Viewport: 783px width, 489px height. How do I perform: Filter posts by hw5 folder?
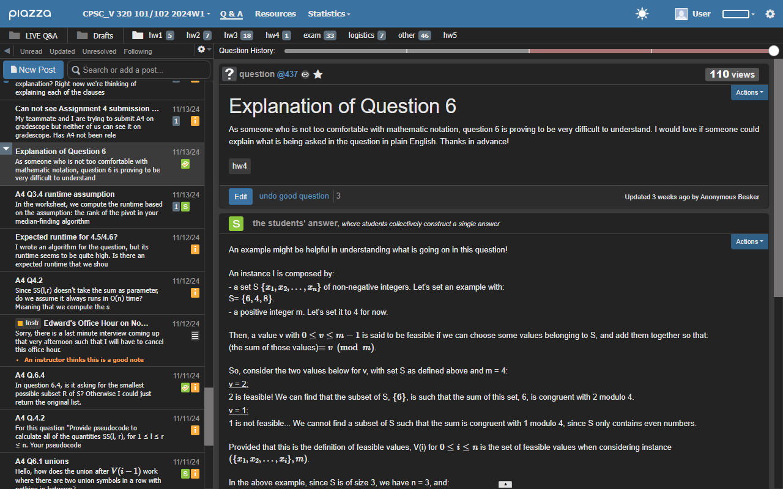pyautogui.click(x=450, y=35)
